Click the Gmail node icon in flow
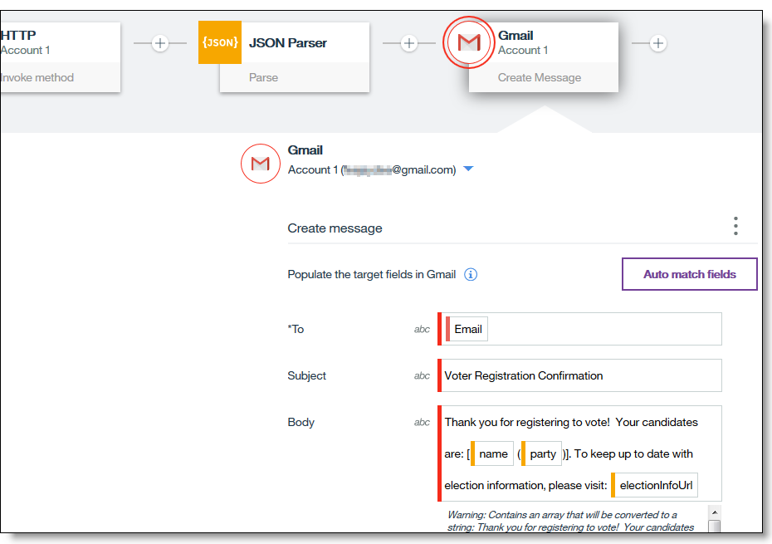The width and height of the screenshot is (772, 544). tap(468, 42)
